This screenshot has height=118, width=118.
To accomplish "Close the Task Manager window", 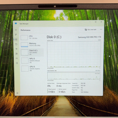I will click(x=101, y=22).
